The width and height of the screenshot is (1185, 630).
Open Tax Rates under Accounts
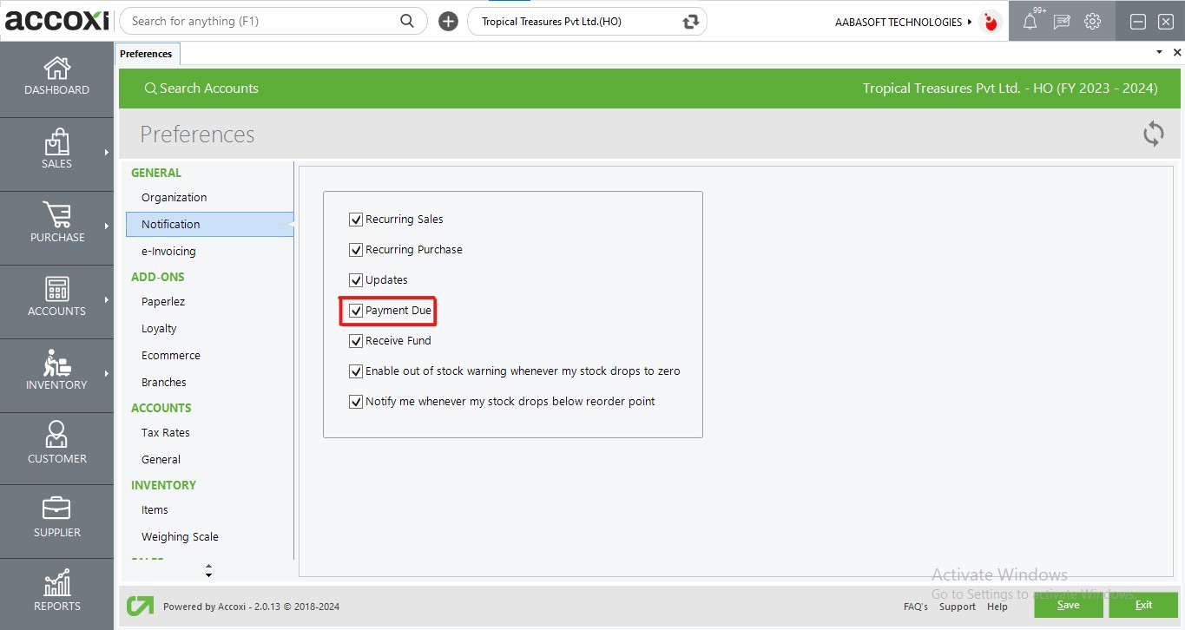(x=165, y=432)
